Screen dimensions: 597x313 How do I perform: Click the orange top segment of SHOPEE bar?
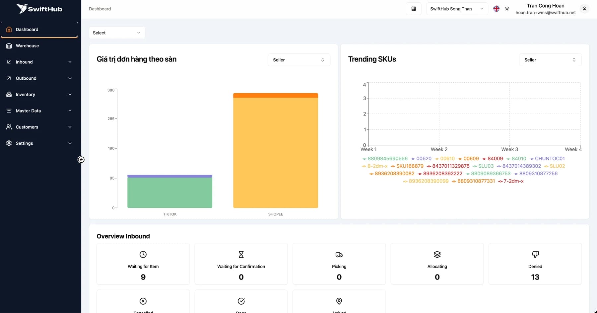click(276, 96)
